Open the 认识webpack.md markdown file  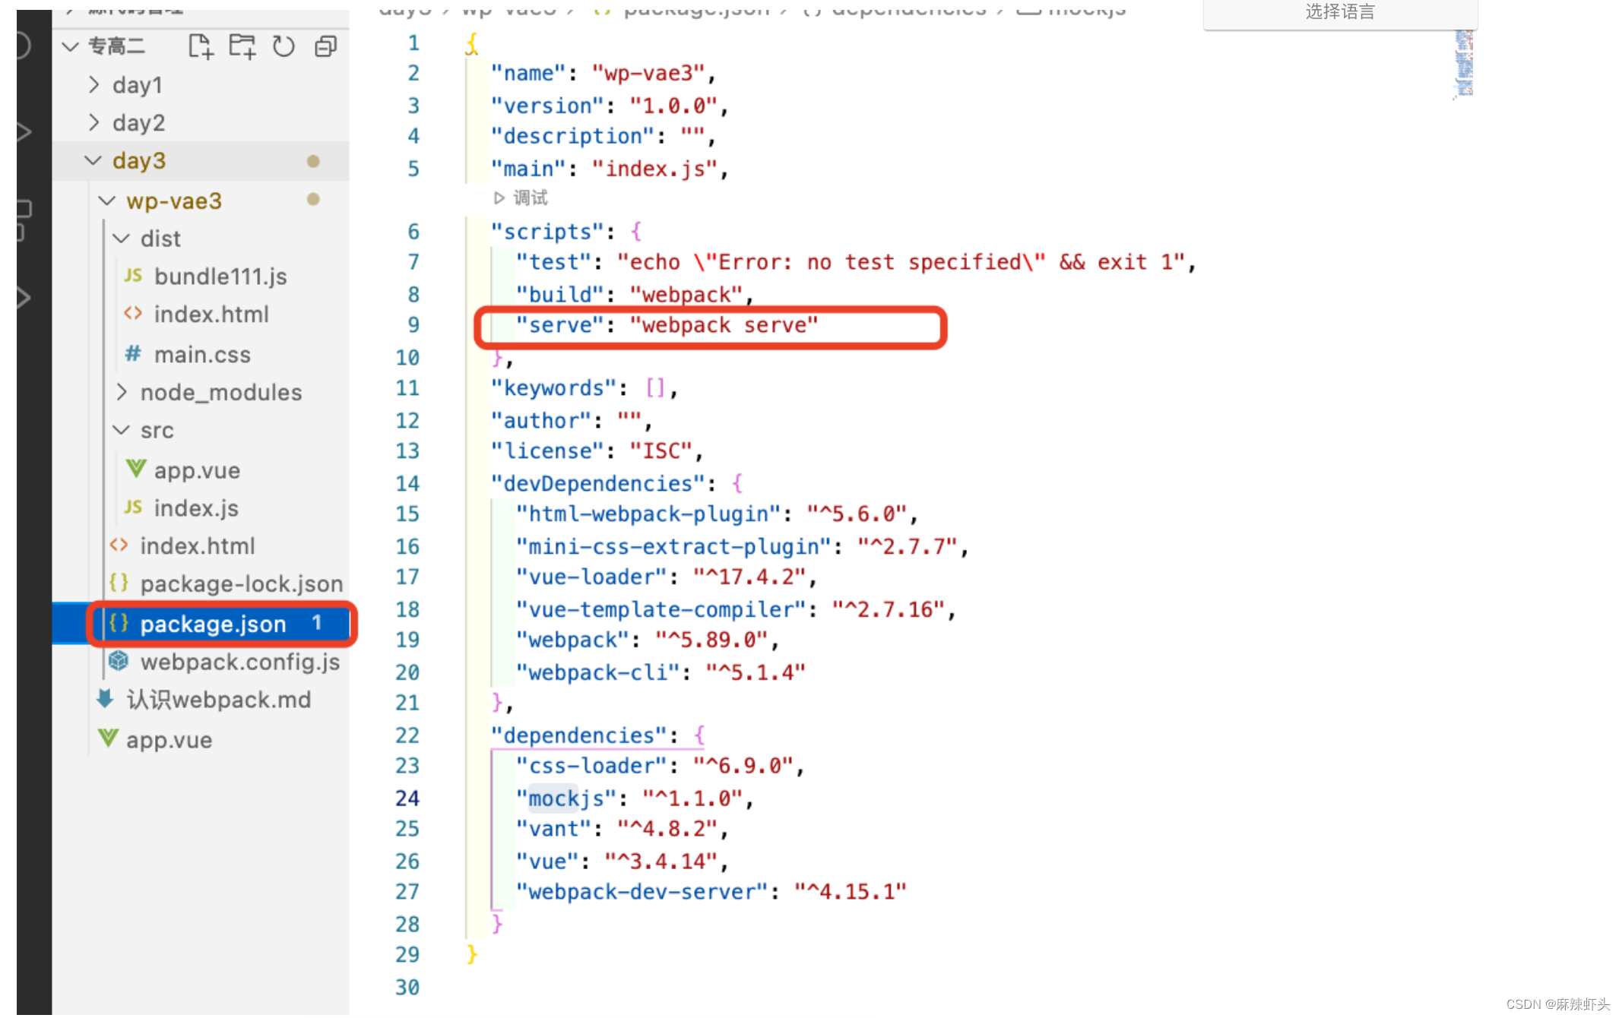(x=218, y=700)
